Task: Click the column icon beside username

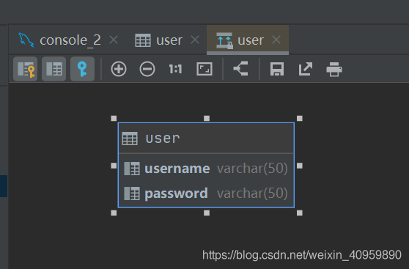Action: coord(132,169)
